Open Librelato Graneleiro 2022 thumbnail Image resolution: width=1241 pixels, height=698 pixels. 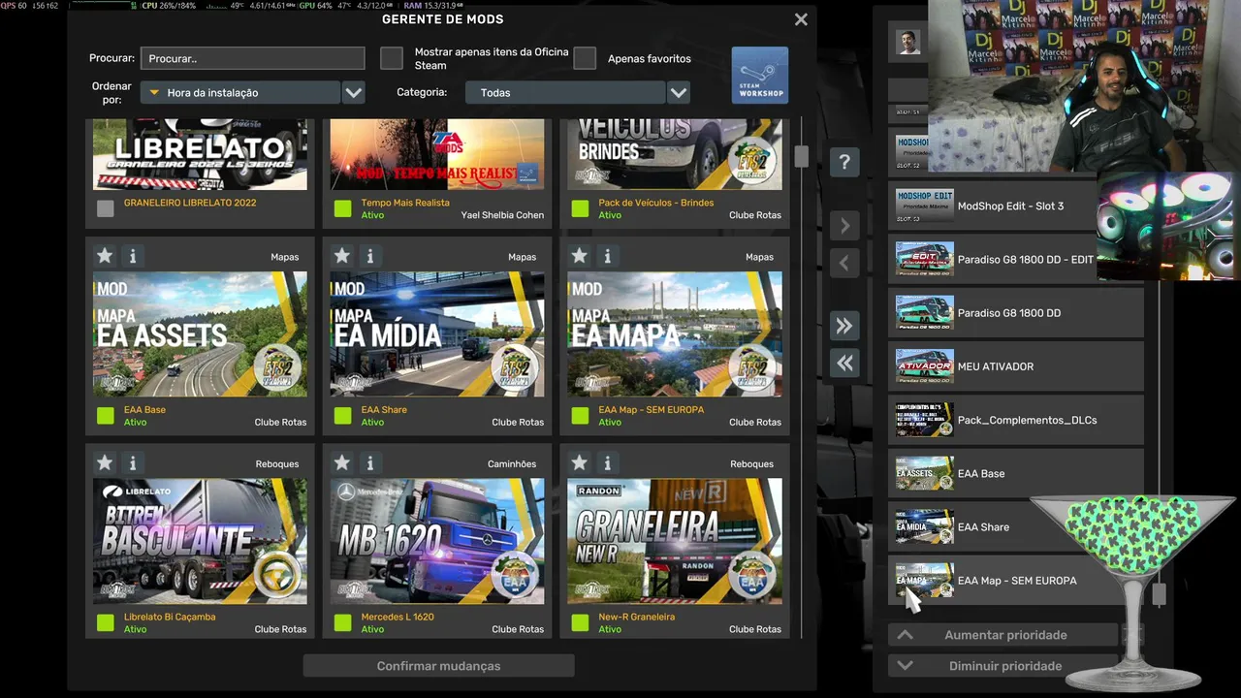pos(200,154)
